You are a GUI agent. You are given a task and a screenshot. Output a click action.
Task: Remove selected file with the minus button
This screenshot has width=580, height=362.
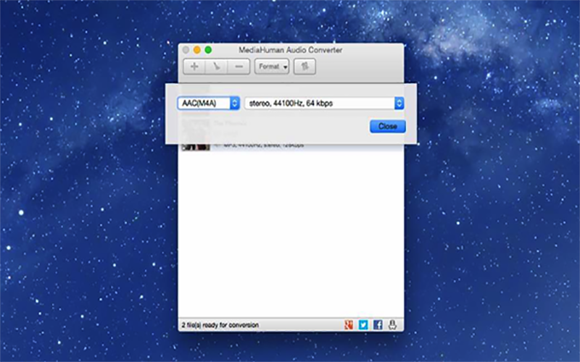[x=239, y=67]
